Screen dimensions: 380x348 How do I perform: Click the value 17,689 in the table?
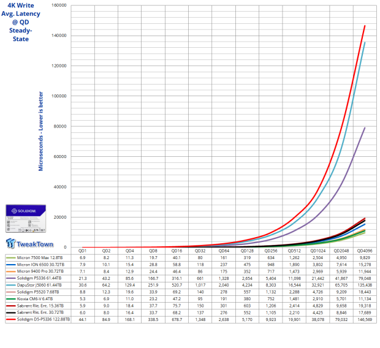(365, 312)
